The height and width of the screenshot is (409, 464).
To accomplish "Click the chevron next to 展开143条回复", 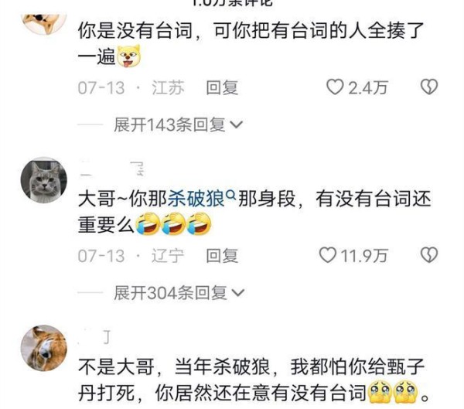I will coord(237,125).
